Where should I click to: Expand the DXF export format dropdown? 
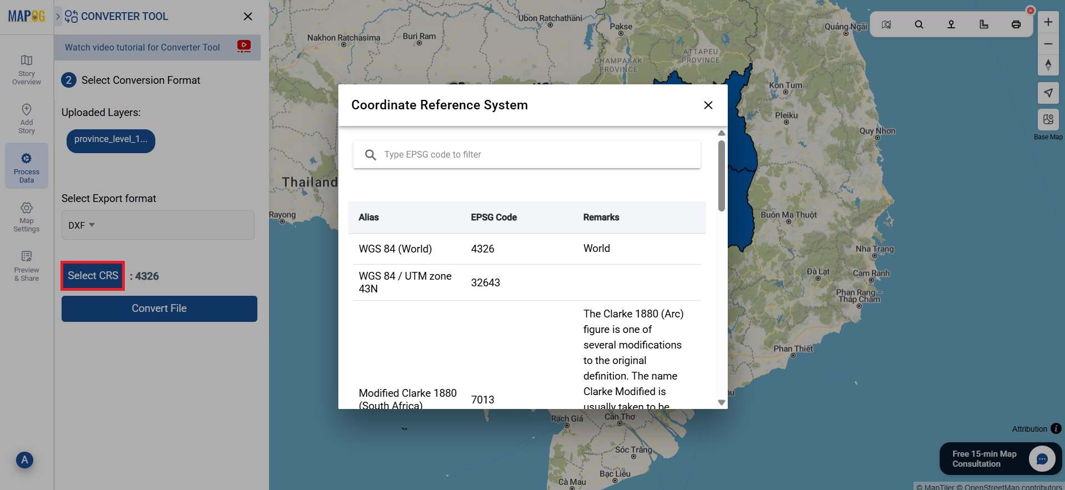(x=158, y=225)
